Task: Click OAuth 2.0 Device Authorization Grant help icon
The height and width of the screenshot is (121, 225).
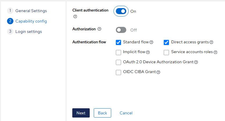Action: (196, 62)
